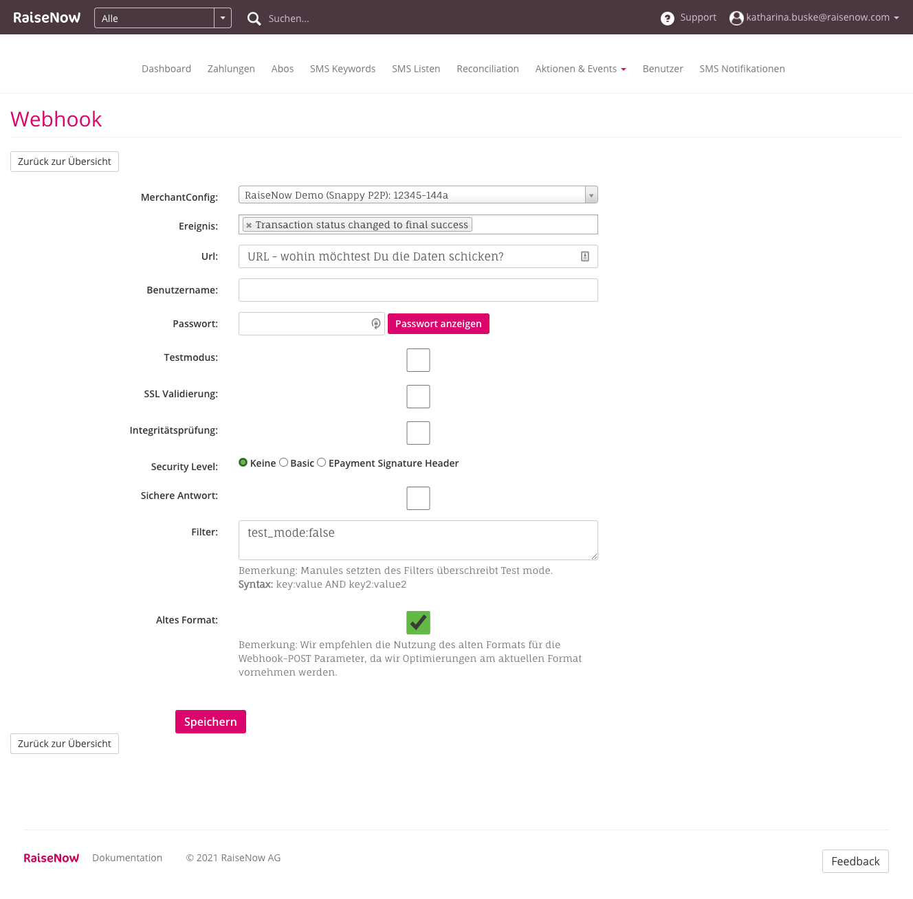Go to Reconciliation
The image size is (913, 899).
[487, 69]
